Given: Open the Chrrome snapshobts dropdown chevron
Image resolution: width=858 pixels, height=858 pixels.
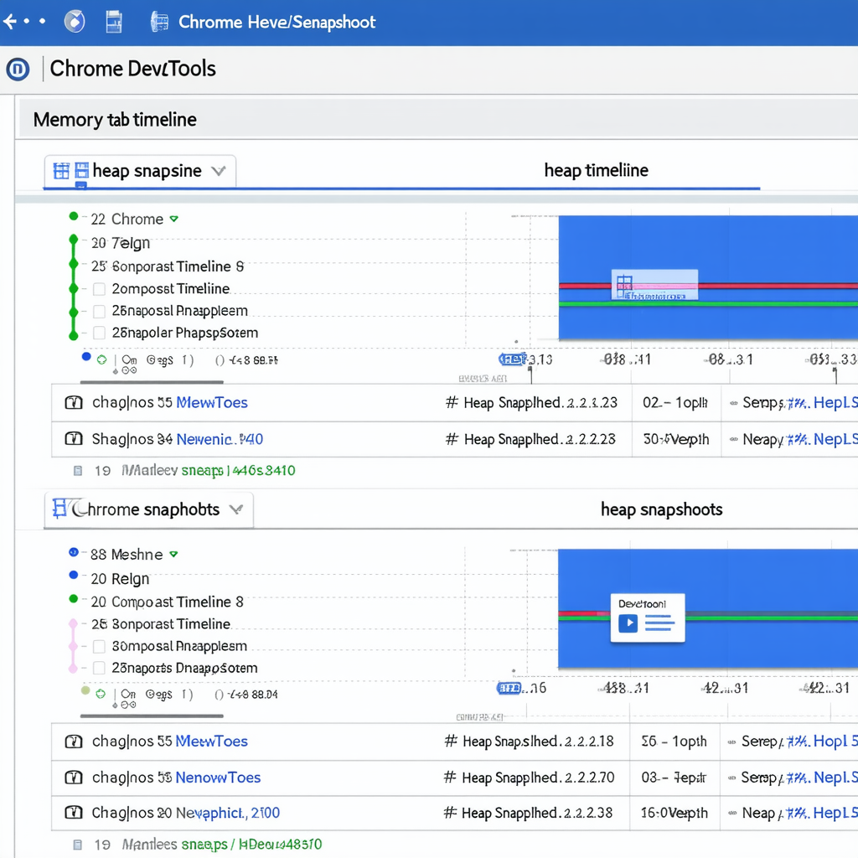Looking at the screenshot, I should pos(235,509).
